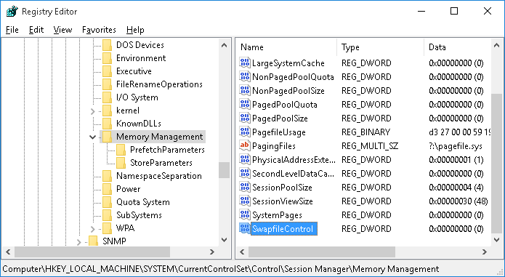Screen dimensions: 505x277
Task: Click the DWORD icon next to SessionViewSize
Action: click(x=245, y=201)
